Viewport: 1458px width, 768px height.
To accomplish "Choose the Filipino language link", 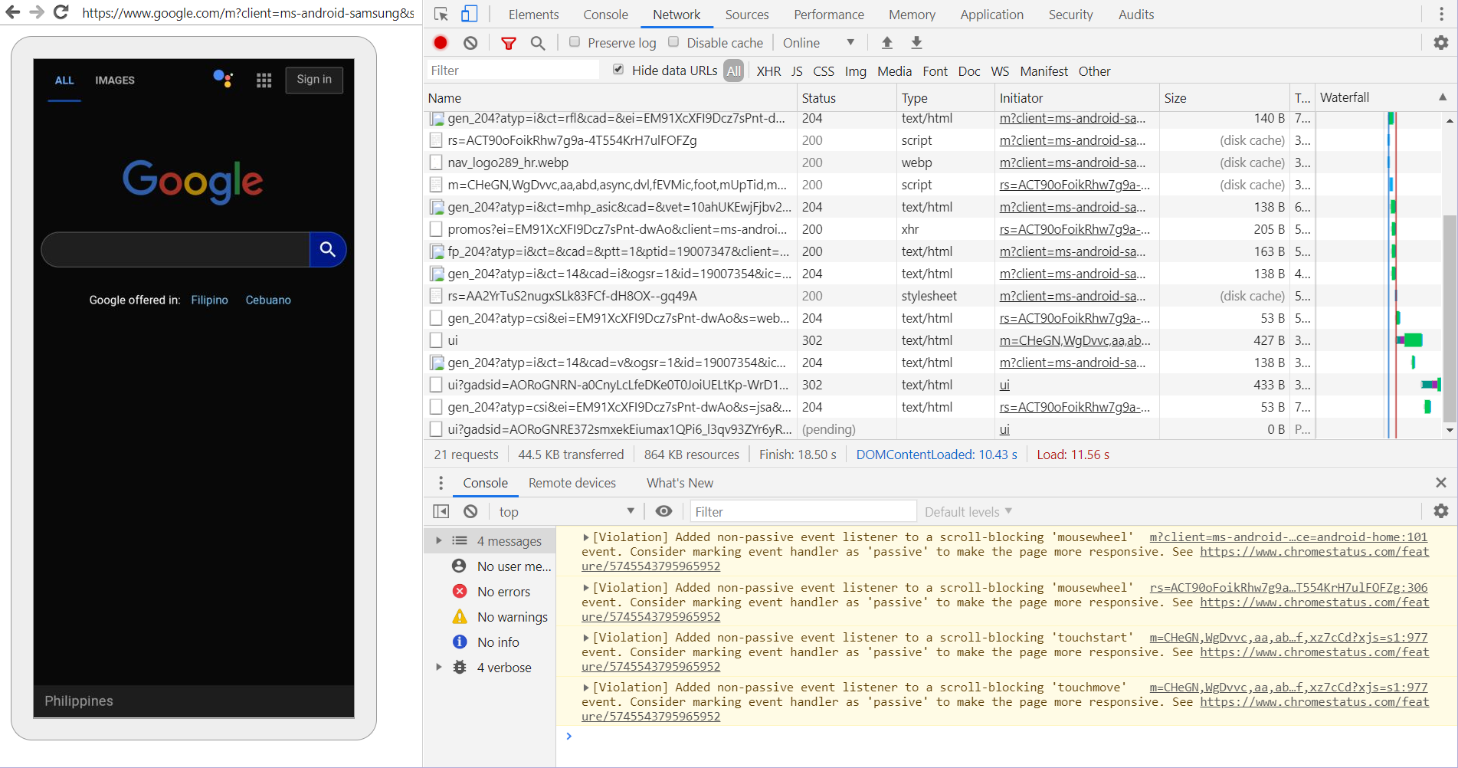I will click(x=210, y=300).
